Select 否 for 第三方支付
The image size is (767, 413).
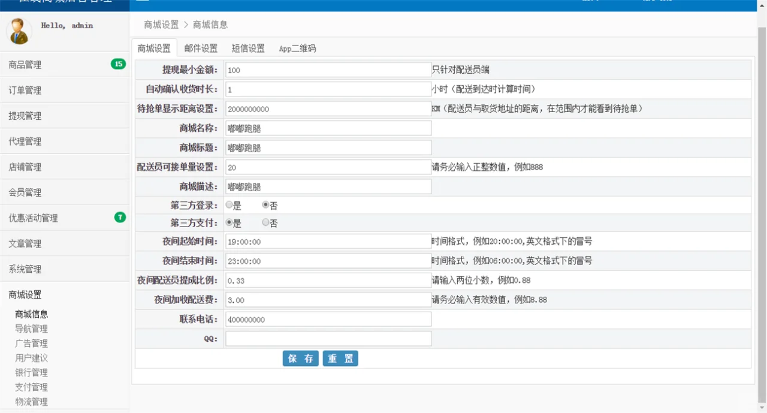point(265,222)
